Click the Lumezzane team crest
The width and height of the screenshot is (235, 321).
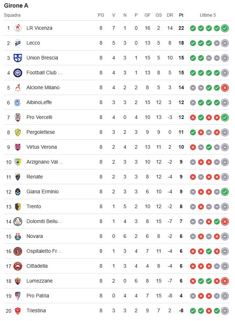click(17, 281)
